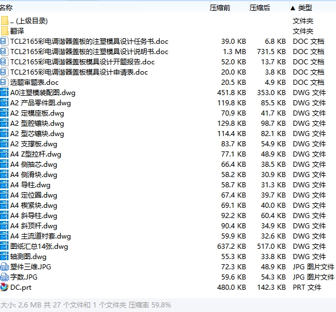The image size is (336, 312).
Task: Click the status bar size summary
Action: (x=85, y=305)
